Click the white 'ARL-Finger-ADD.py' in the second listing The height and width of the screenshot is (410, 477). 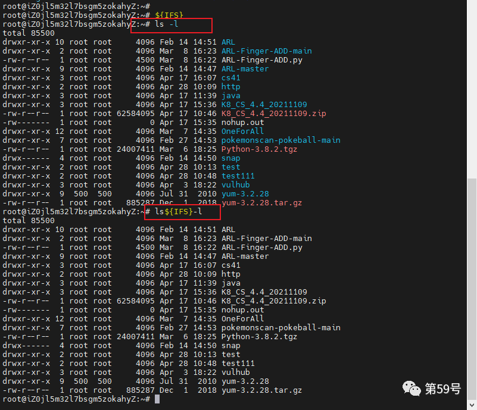coord(261,248)
